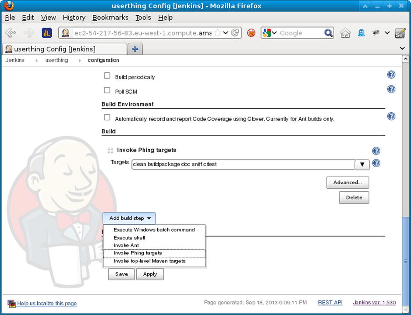This screenshot has width=411, height=315.
Task: Open the History menu
Action: (74, 18)
